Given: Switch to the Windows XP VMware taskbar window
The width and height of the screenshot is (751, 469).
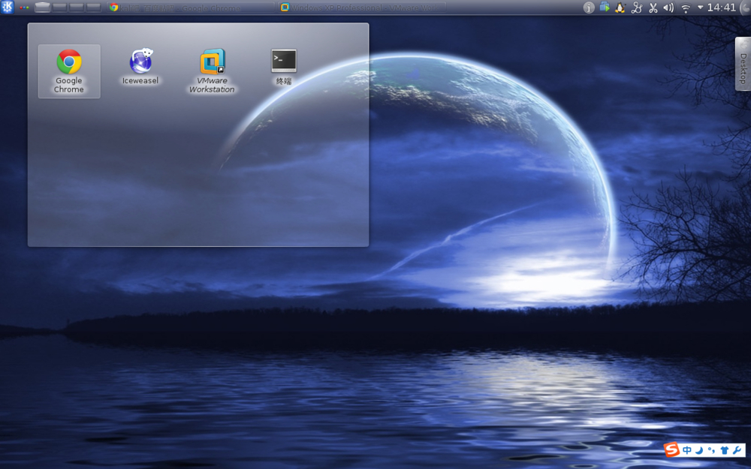Looking at the screenshot, I should [360, 8].
